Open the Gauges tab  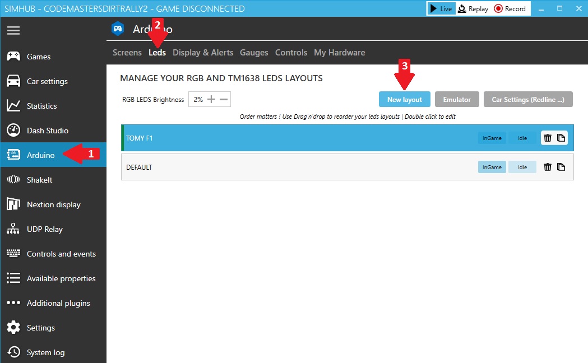coord(254,53)
